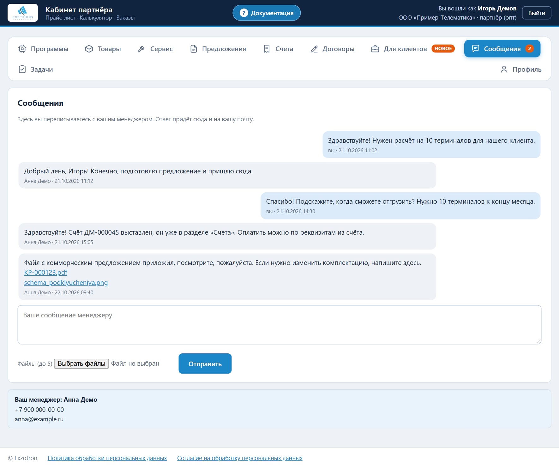Click the Для клиентов briefcase icon

coord(375,49)
